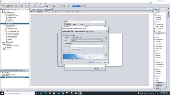Open Microsoft Edge from the taskbar
This screenshot has width=170, height=95.
[x=45, y=93]
